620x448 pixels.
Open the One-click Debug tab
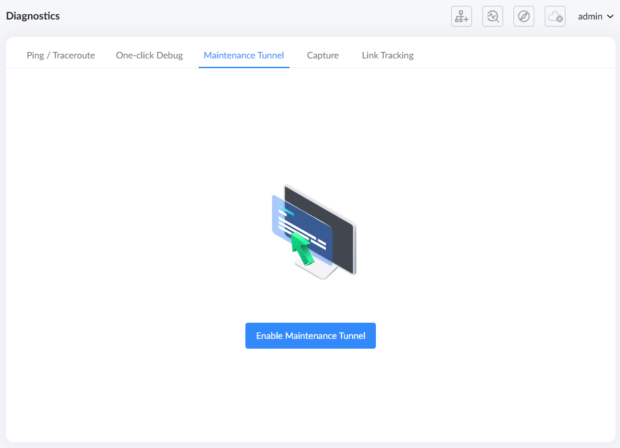pos(149,55)
